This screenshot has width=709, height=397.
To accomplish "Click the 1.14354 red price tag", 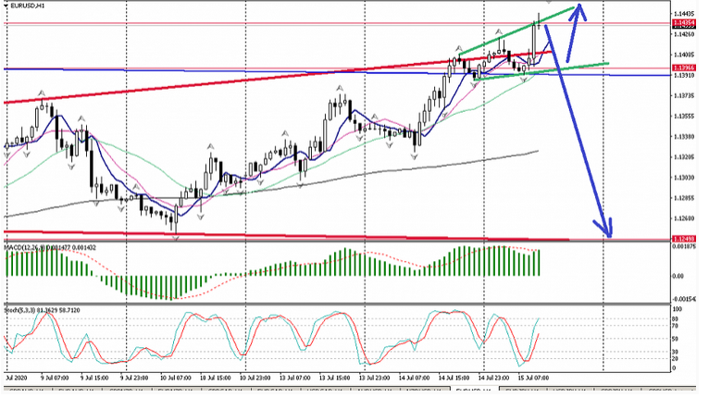I will [x=683, y=21].
